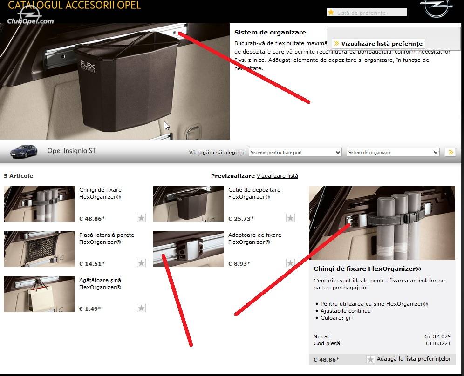Click the catalog number 67 32 079
464x376 pixels.
pos(437,336)
